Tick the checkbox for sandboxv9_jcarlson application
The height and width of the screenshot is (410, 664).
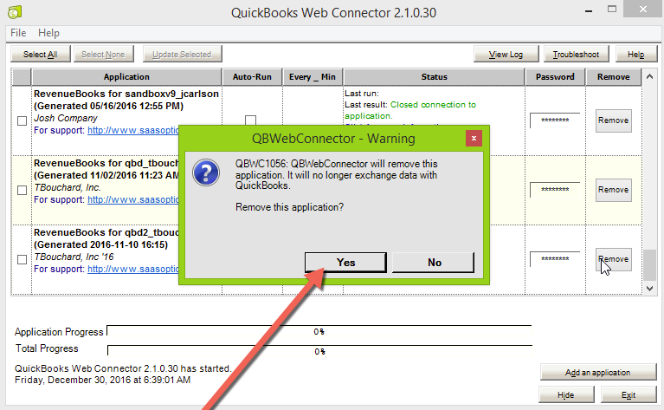coord(22,120)
